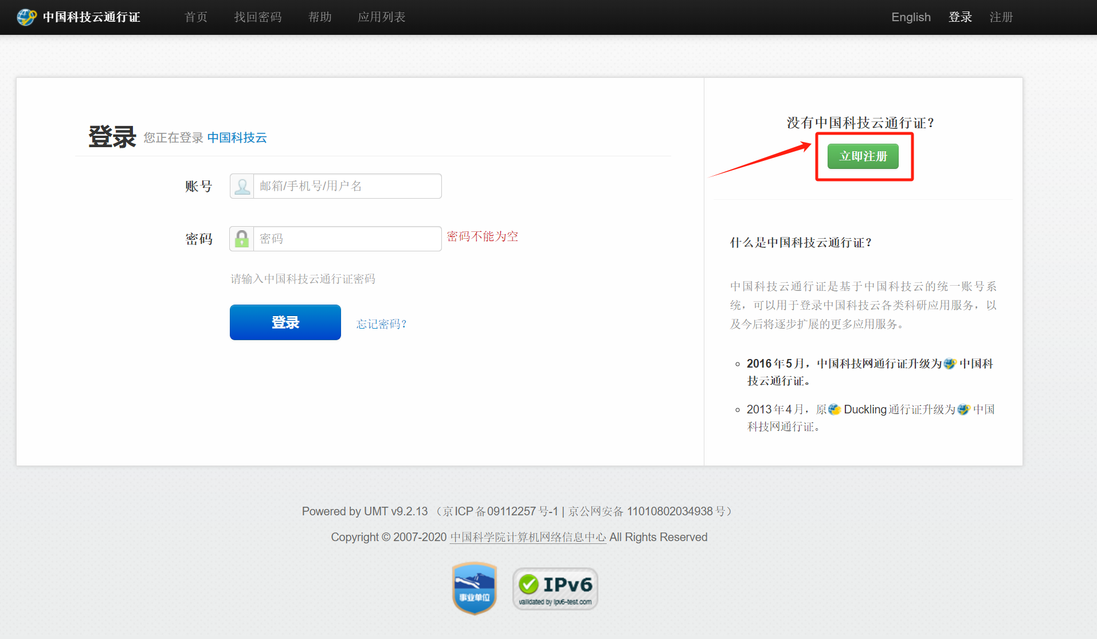Click the hint 请输入中国科技云通行证密码
Screen dimensions: 1097x639
pos(303,279)
